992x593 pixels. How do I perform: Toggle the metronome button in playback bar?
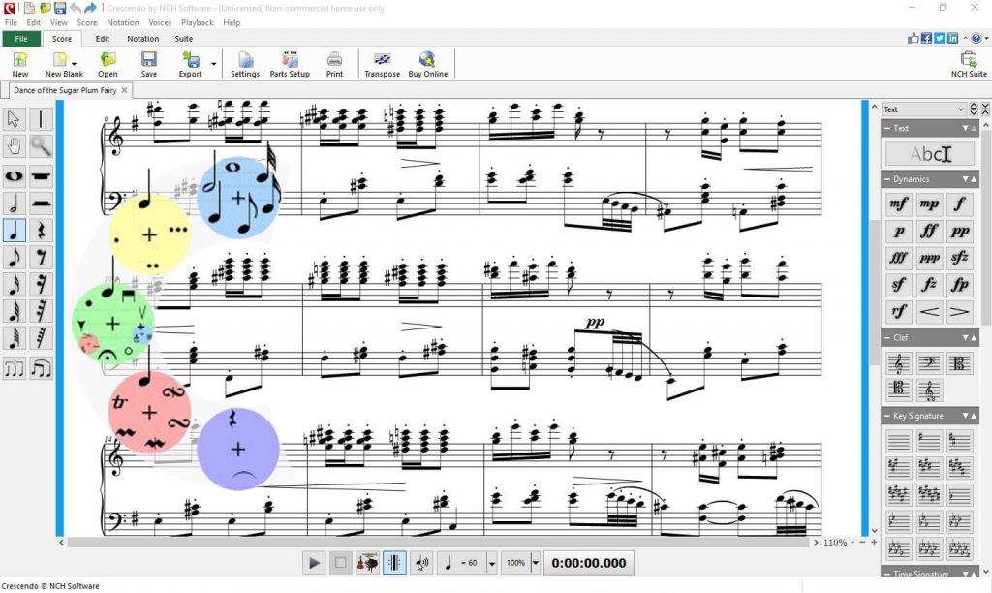(x=394, y=562)
